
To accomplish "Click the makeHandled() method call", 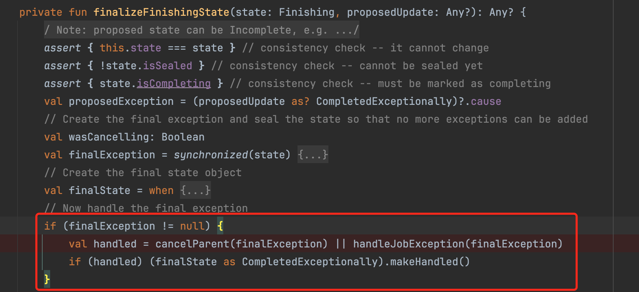I will (429, 262).
